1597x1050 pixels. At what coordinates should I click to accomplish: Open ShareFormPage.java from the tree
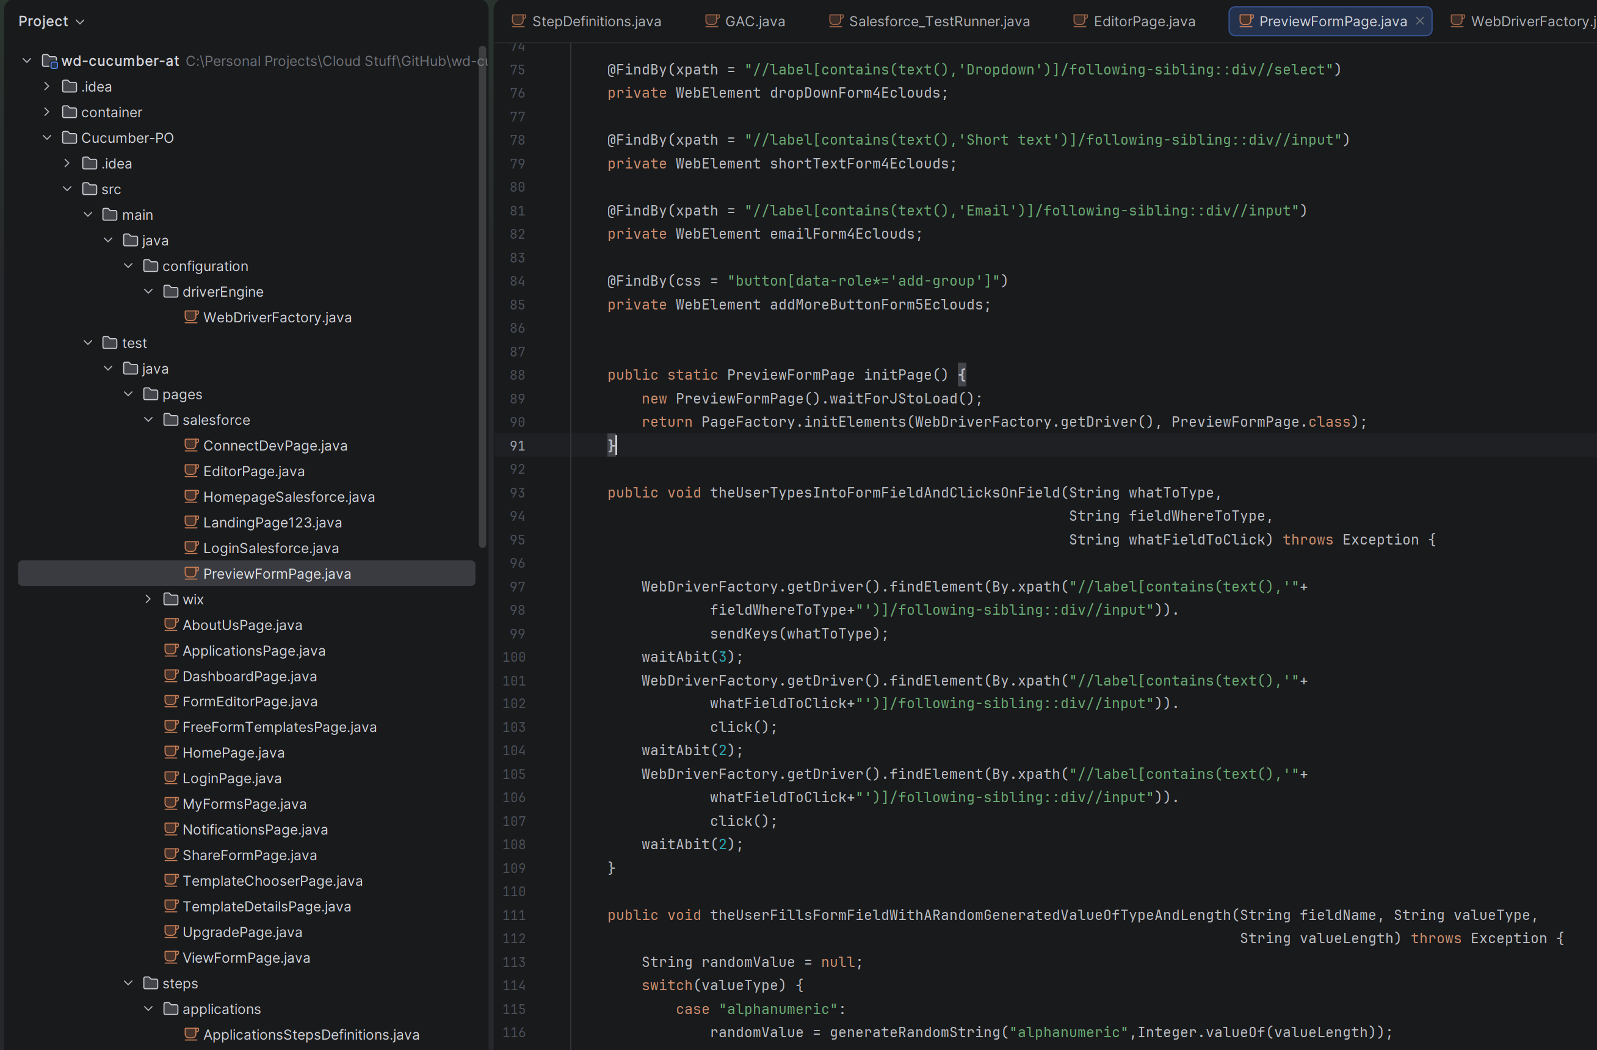click(250, 855)
